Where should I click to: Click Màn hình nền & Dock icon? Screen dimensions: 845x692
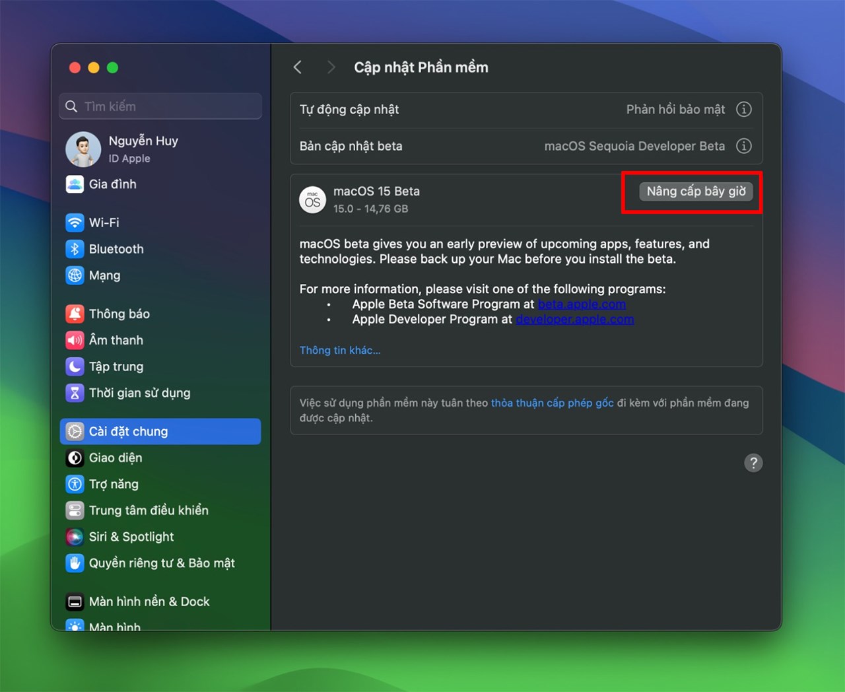(x=75, y=602)
